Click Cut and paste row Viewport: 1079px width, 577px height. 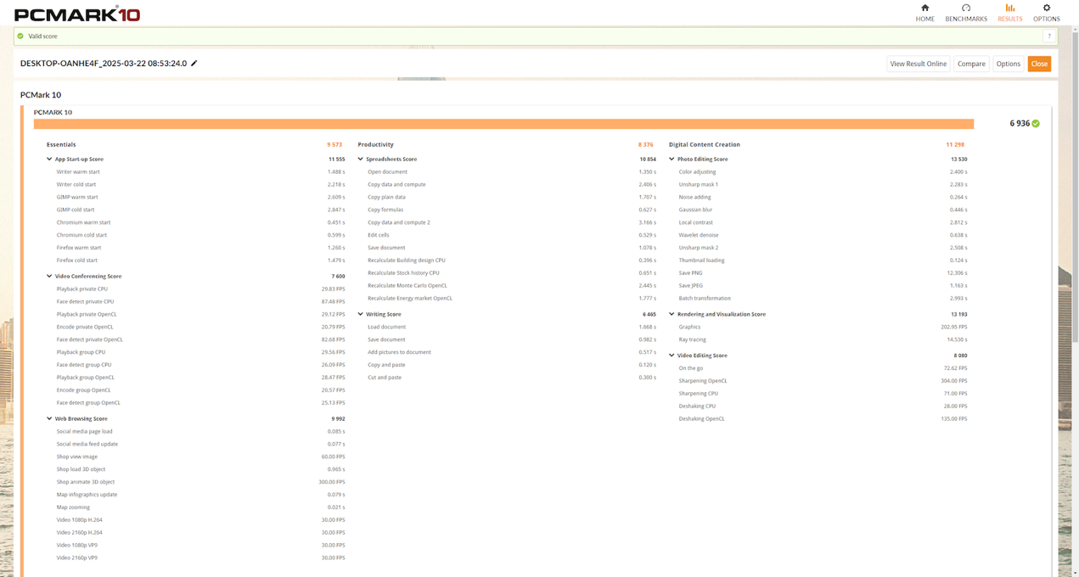click(512, 378)
